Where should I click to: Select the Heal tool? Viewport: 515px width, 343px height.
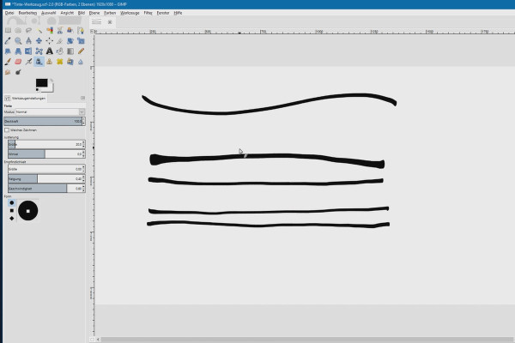coord(60,62)
